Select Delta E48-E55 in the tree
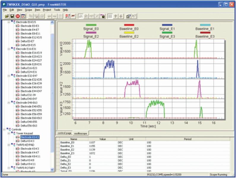236x178 pixels. point(28,122)
